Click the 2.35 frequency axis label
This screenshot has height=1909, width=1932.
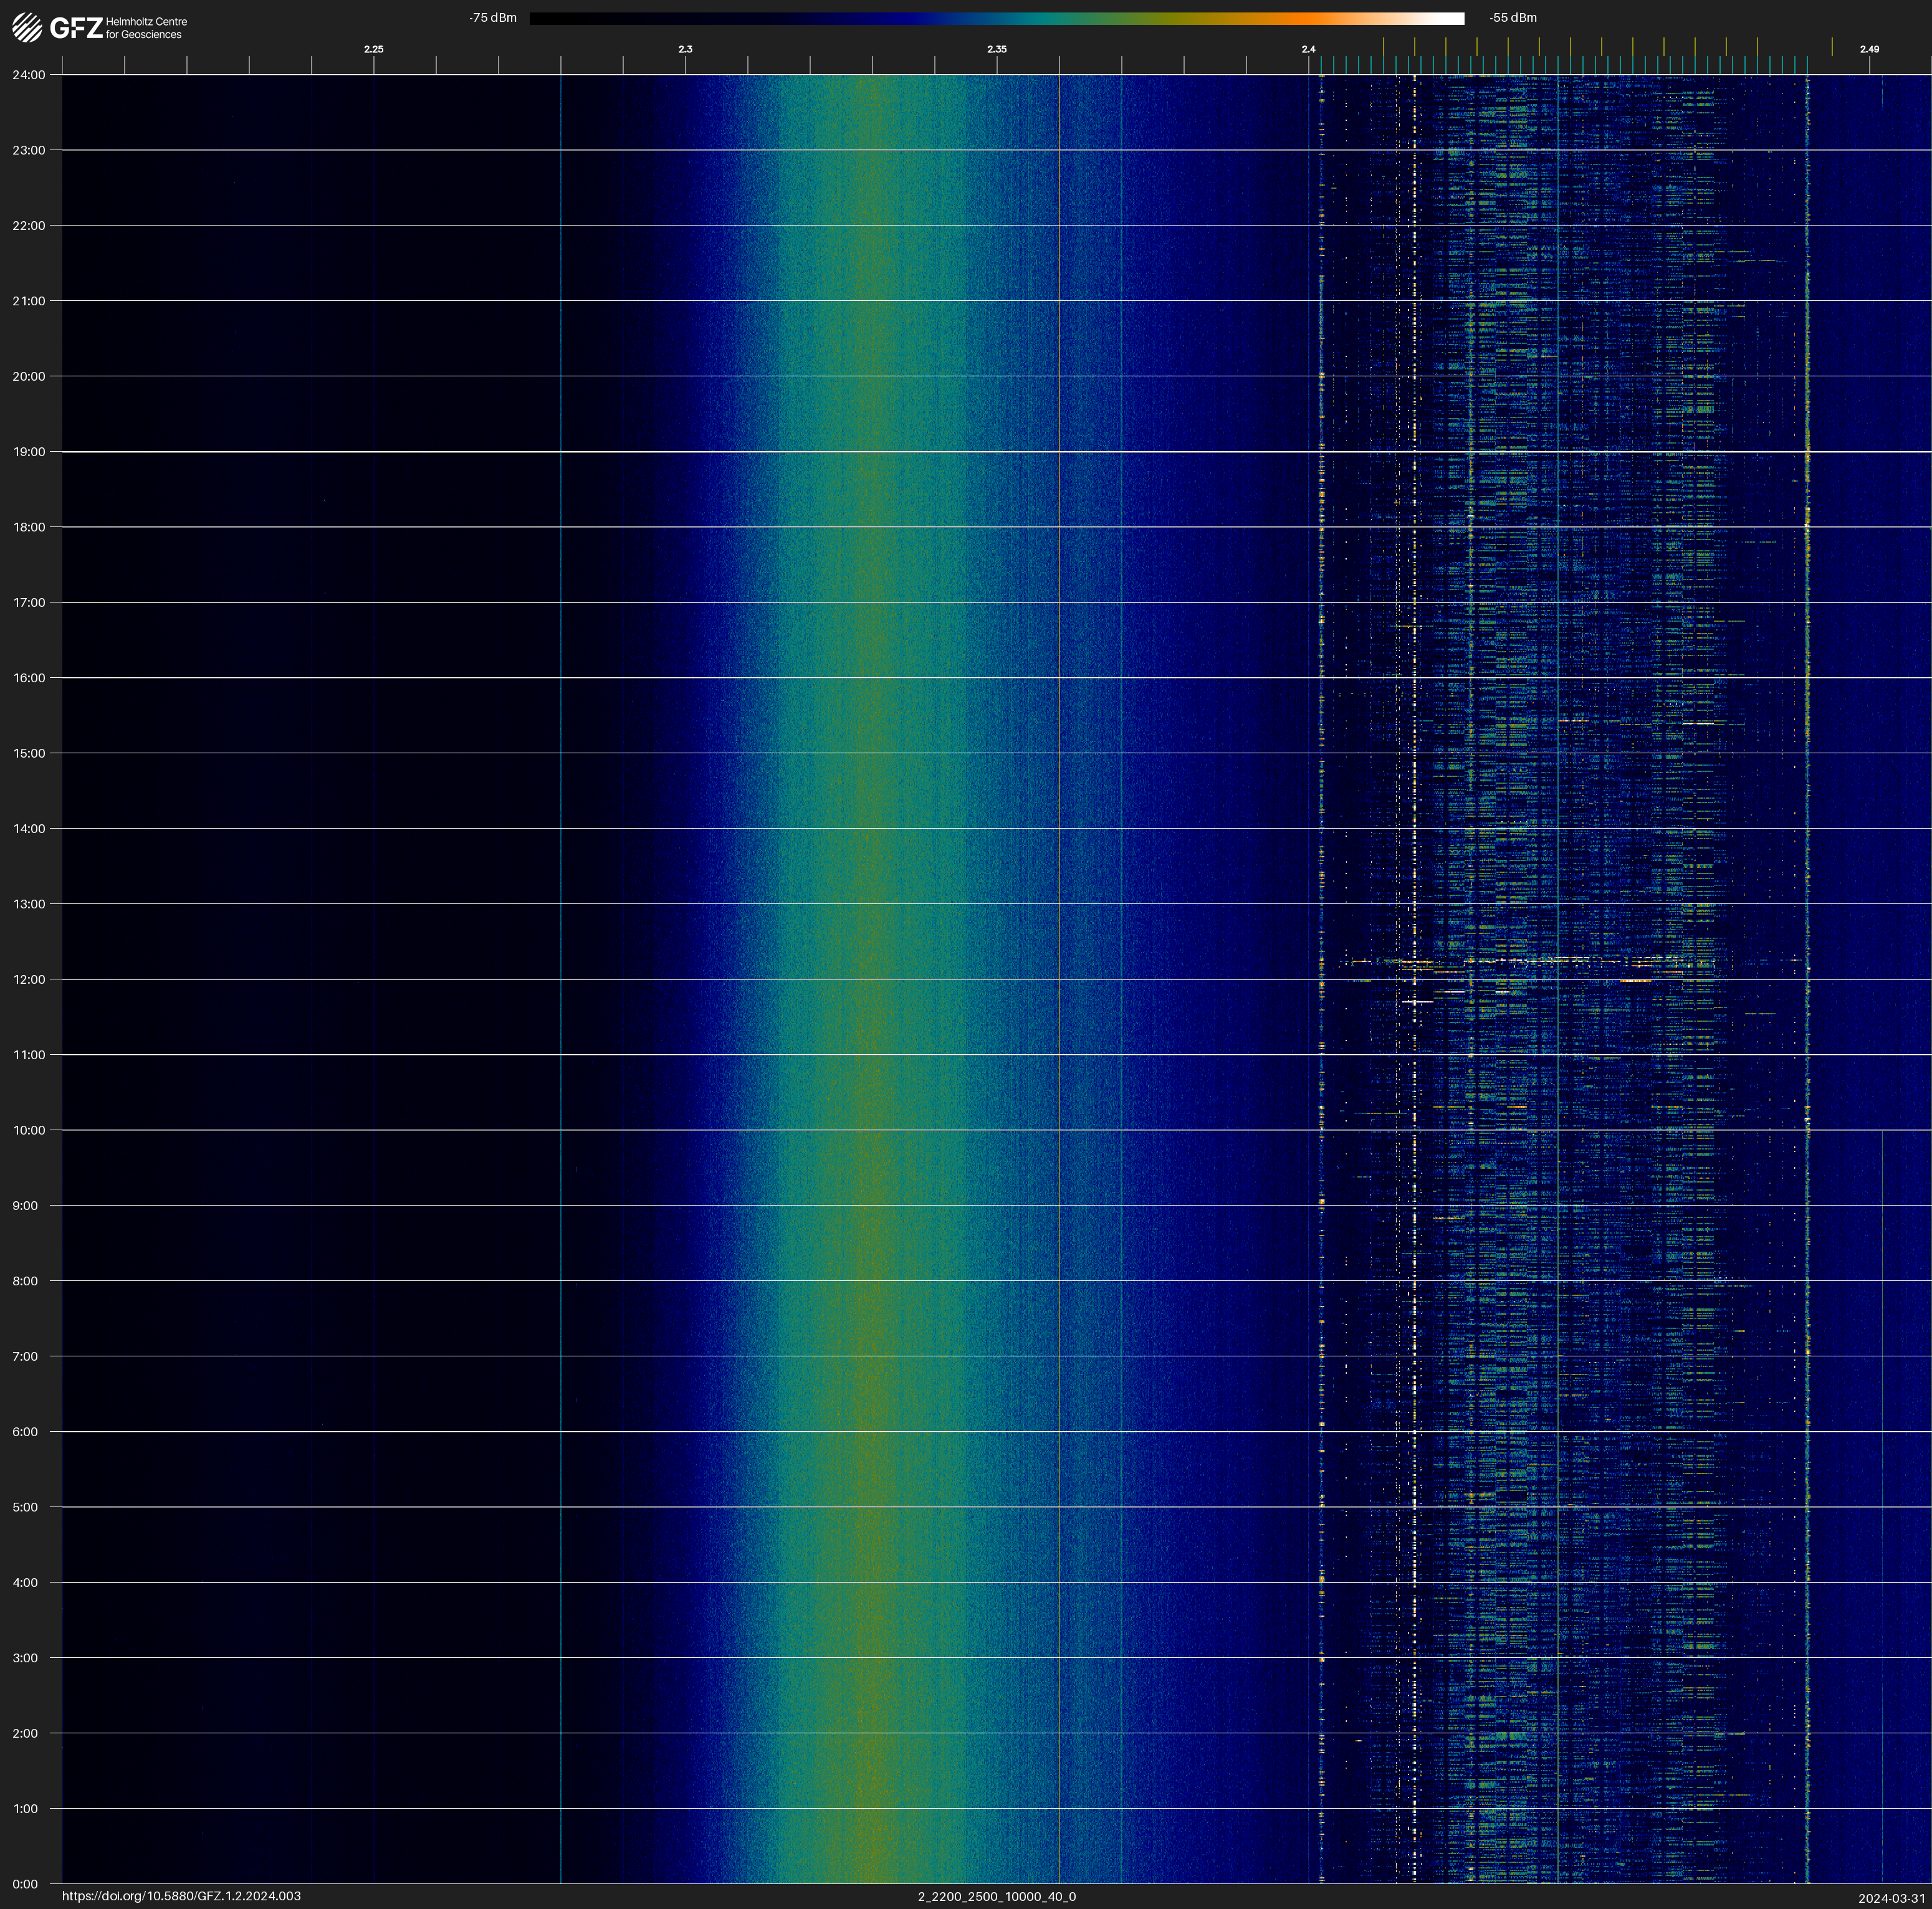[x=996, y=49]
